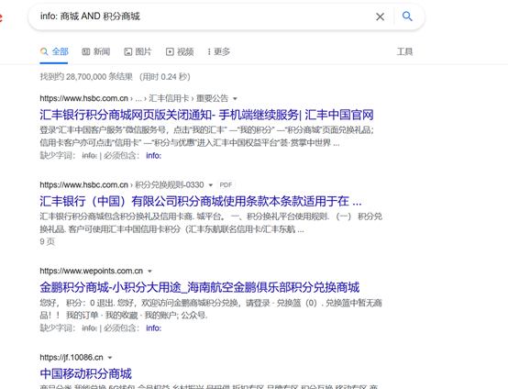Open the 工具 (Tools) options
The width and height of the screenshot is (508, 389).
(404, 51)
